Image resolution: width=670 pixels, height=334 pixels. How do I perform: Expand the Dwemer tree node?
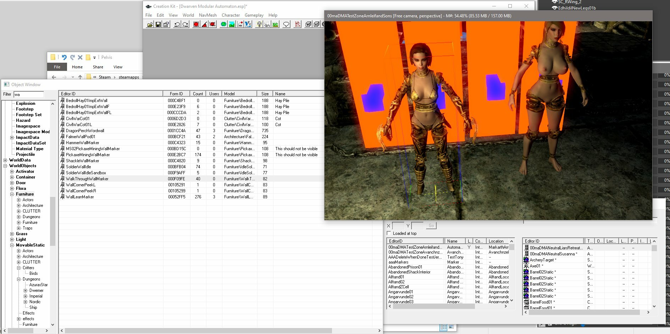click(x=26, y=290)
